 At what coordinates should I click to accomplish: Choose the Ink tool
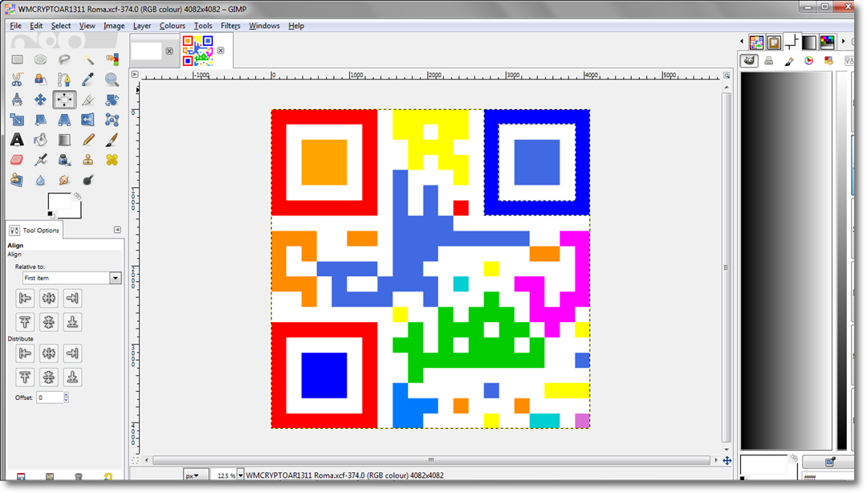pos(64,160)
